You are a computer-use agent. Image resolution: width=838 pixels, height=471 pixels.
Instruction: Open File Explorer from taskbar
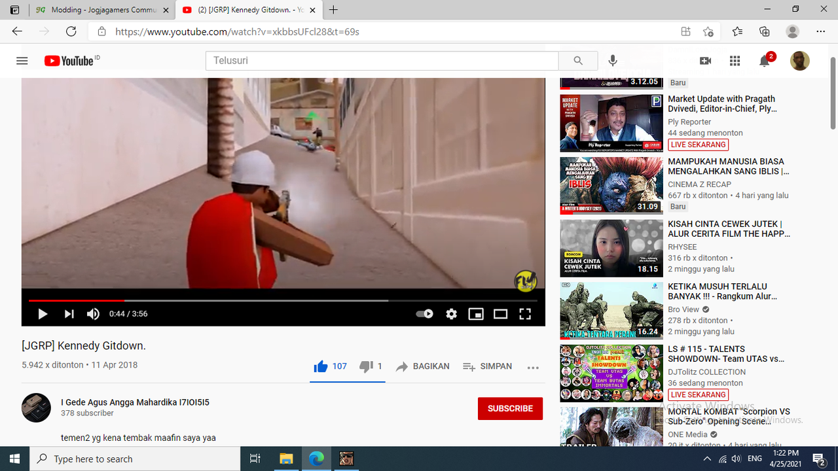(x=286, y=459)
